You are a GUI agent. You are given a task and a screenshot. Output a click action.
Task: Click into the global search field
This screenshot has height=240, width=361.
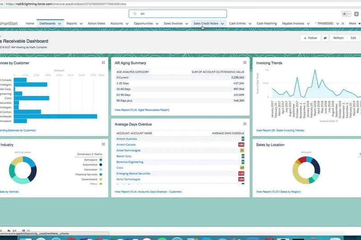[180, 14]
